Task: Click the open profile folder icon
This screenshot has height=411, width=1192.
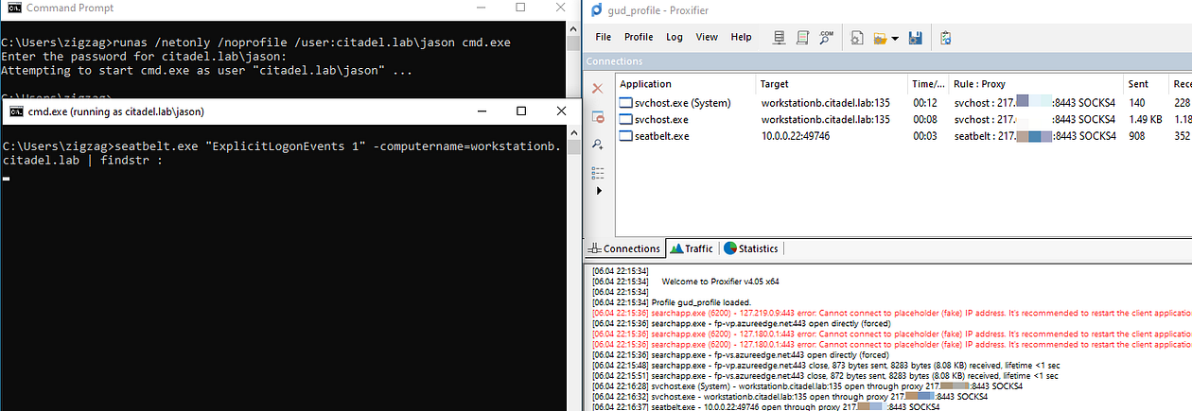Action: pyautogui.click(x=880, y=38)
